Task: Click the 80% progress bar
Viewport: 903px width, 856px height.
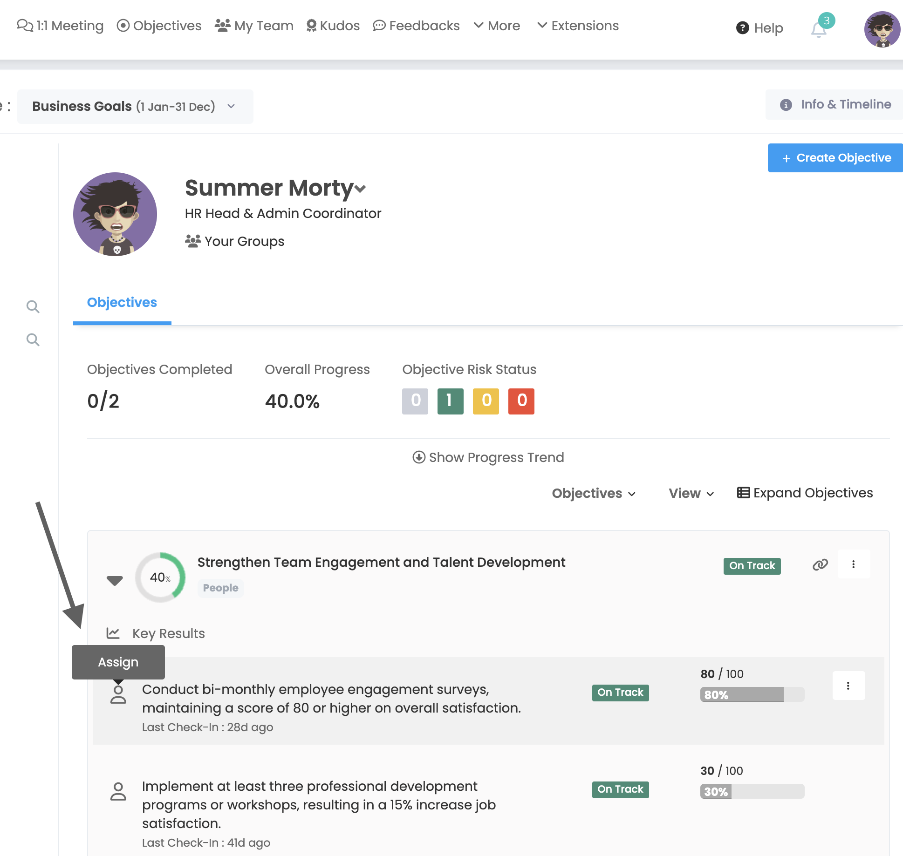Action: tap(752, 694)
